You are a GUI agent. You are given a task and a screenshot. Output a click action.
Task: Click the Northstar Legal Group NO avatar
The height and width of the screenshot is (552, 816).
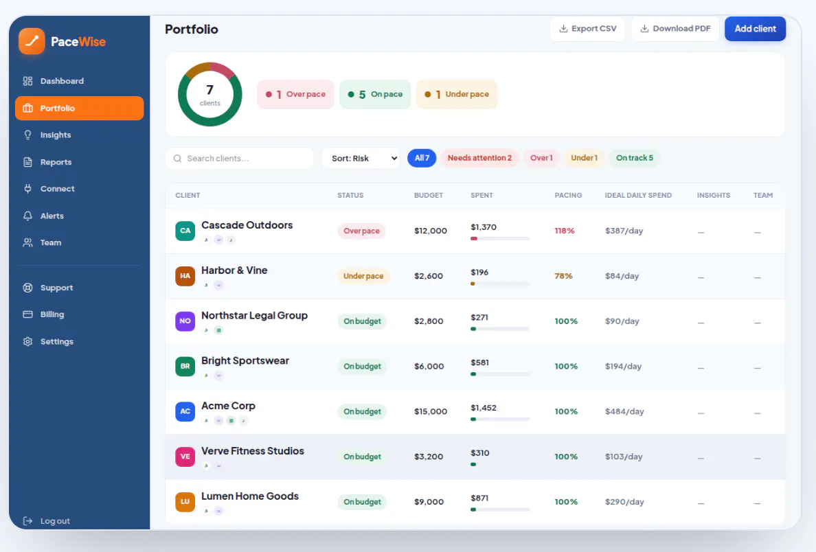(x=185, y=321)
